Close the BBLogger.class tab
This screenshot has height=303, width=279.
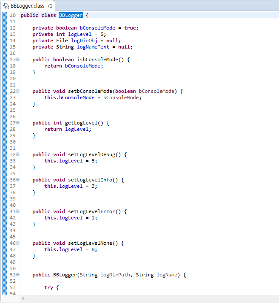click(x=50, y=6)
